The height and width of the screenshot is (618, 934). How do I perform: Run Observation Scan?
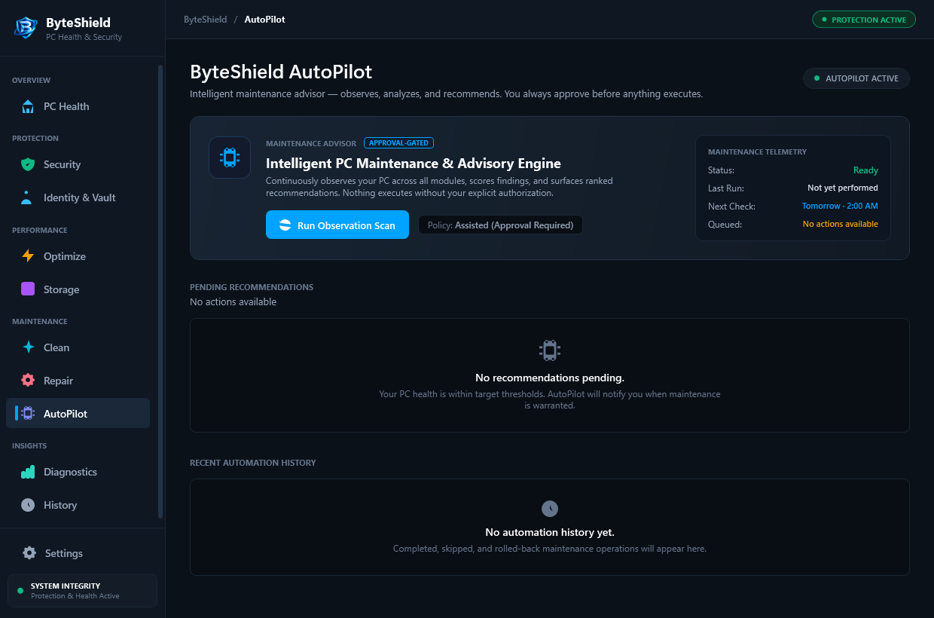click(337, 225)
